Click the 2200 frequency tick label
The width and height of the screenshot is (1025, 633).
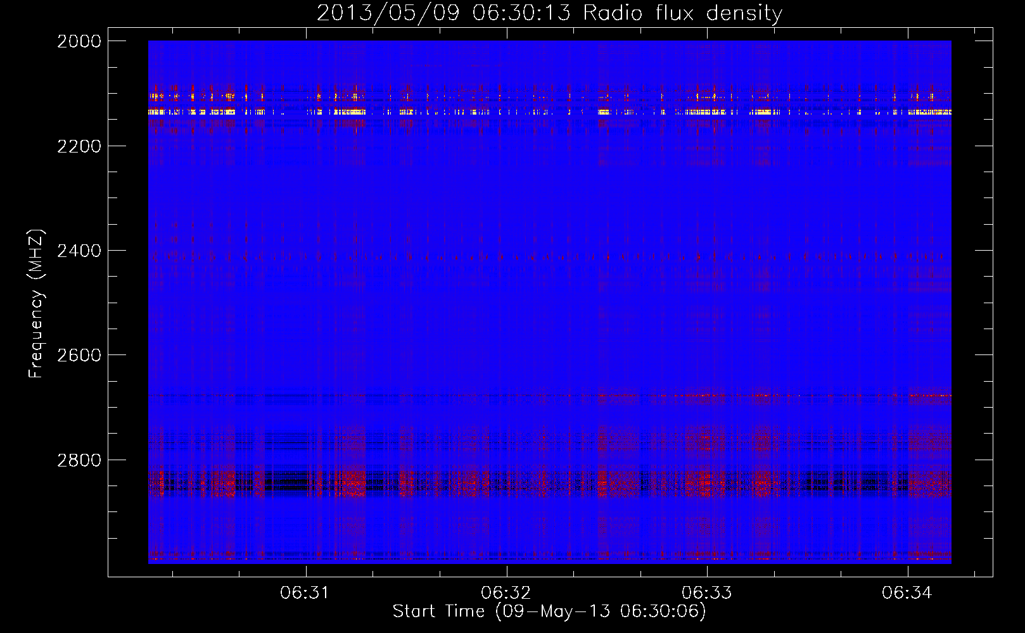pyautogui.click(x=79, y=146)
